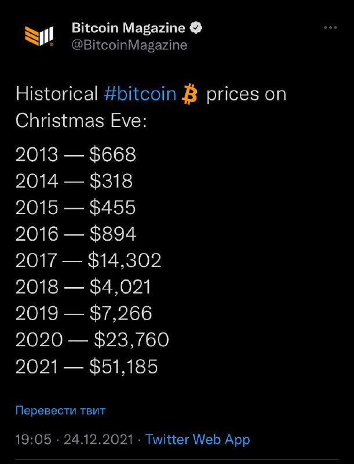
Task: Select the 2015 — $455 line
Action: (75, 208)
